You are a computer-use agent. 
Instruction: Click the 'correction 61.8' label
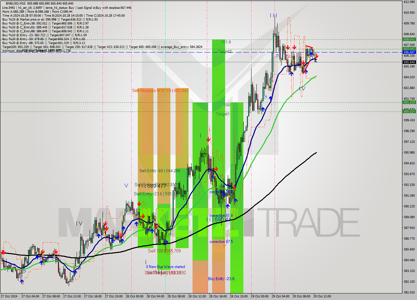(221, 216)
